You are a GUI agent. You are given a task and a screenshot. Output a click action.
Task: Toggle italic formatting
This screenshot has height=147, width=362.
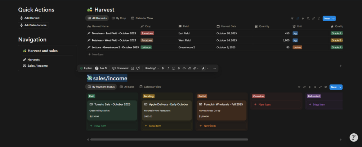[x=168, y=68]
